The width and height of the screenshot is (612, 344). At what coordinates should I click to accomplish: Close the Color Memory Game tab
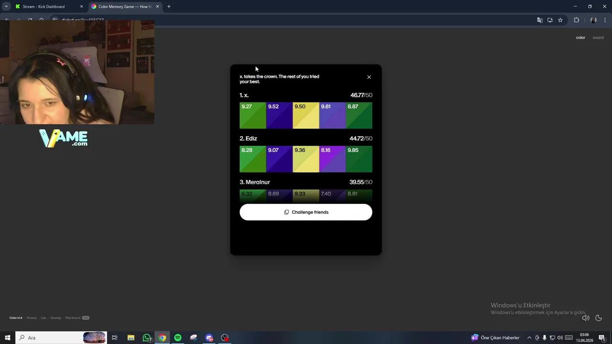[157, 7]
